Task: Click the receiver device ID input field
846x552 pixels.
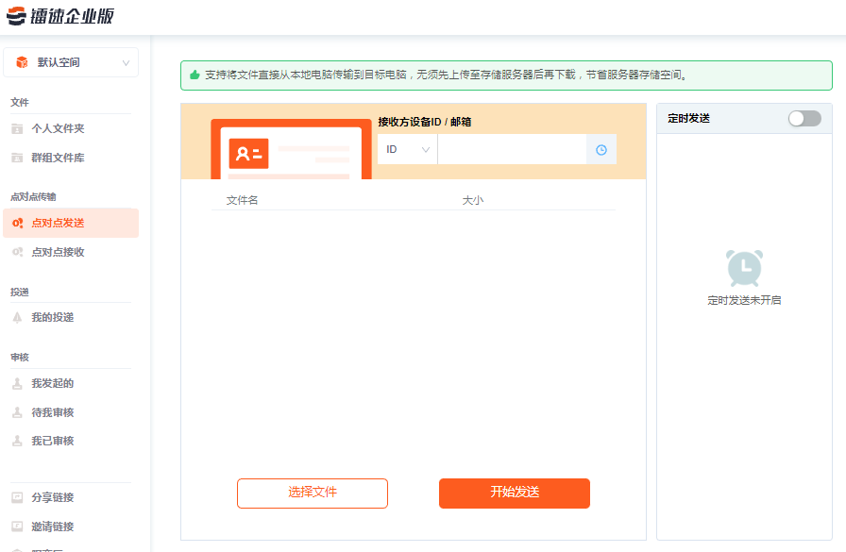Action: pos(511,150)
